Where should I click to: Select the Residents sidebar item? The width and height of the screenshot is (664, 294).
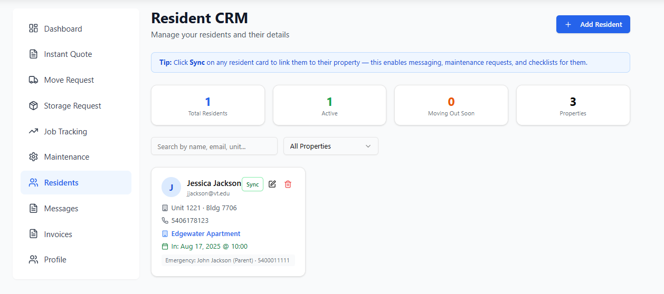pyautogui.click(x=76, y=183)
